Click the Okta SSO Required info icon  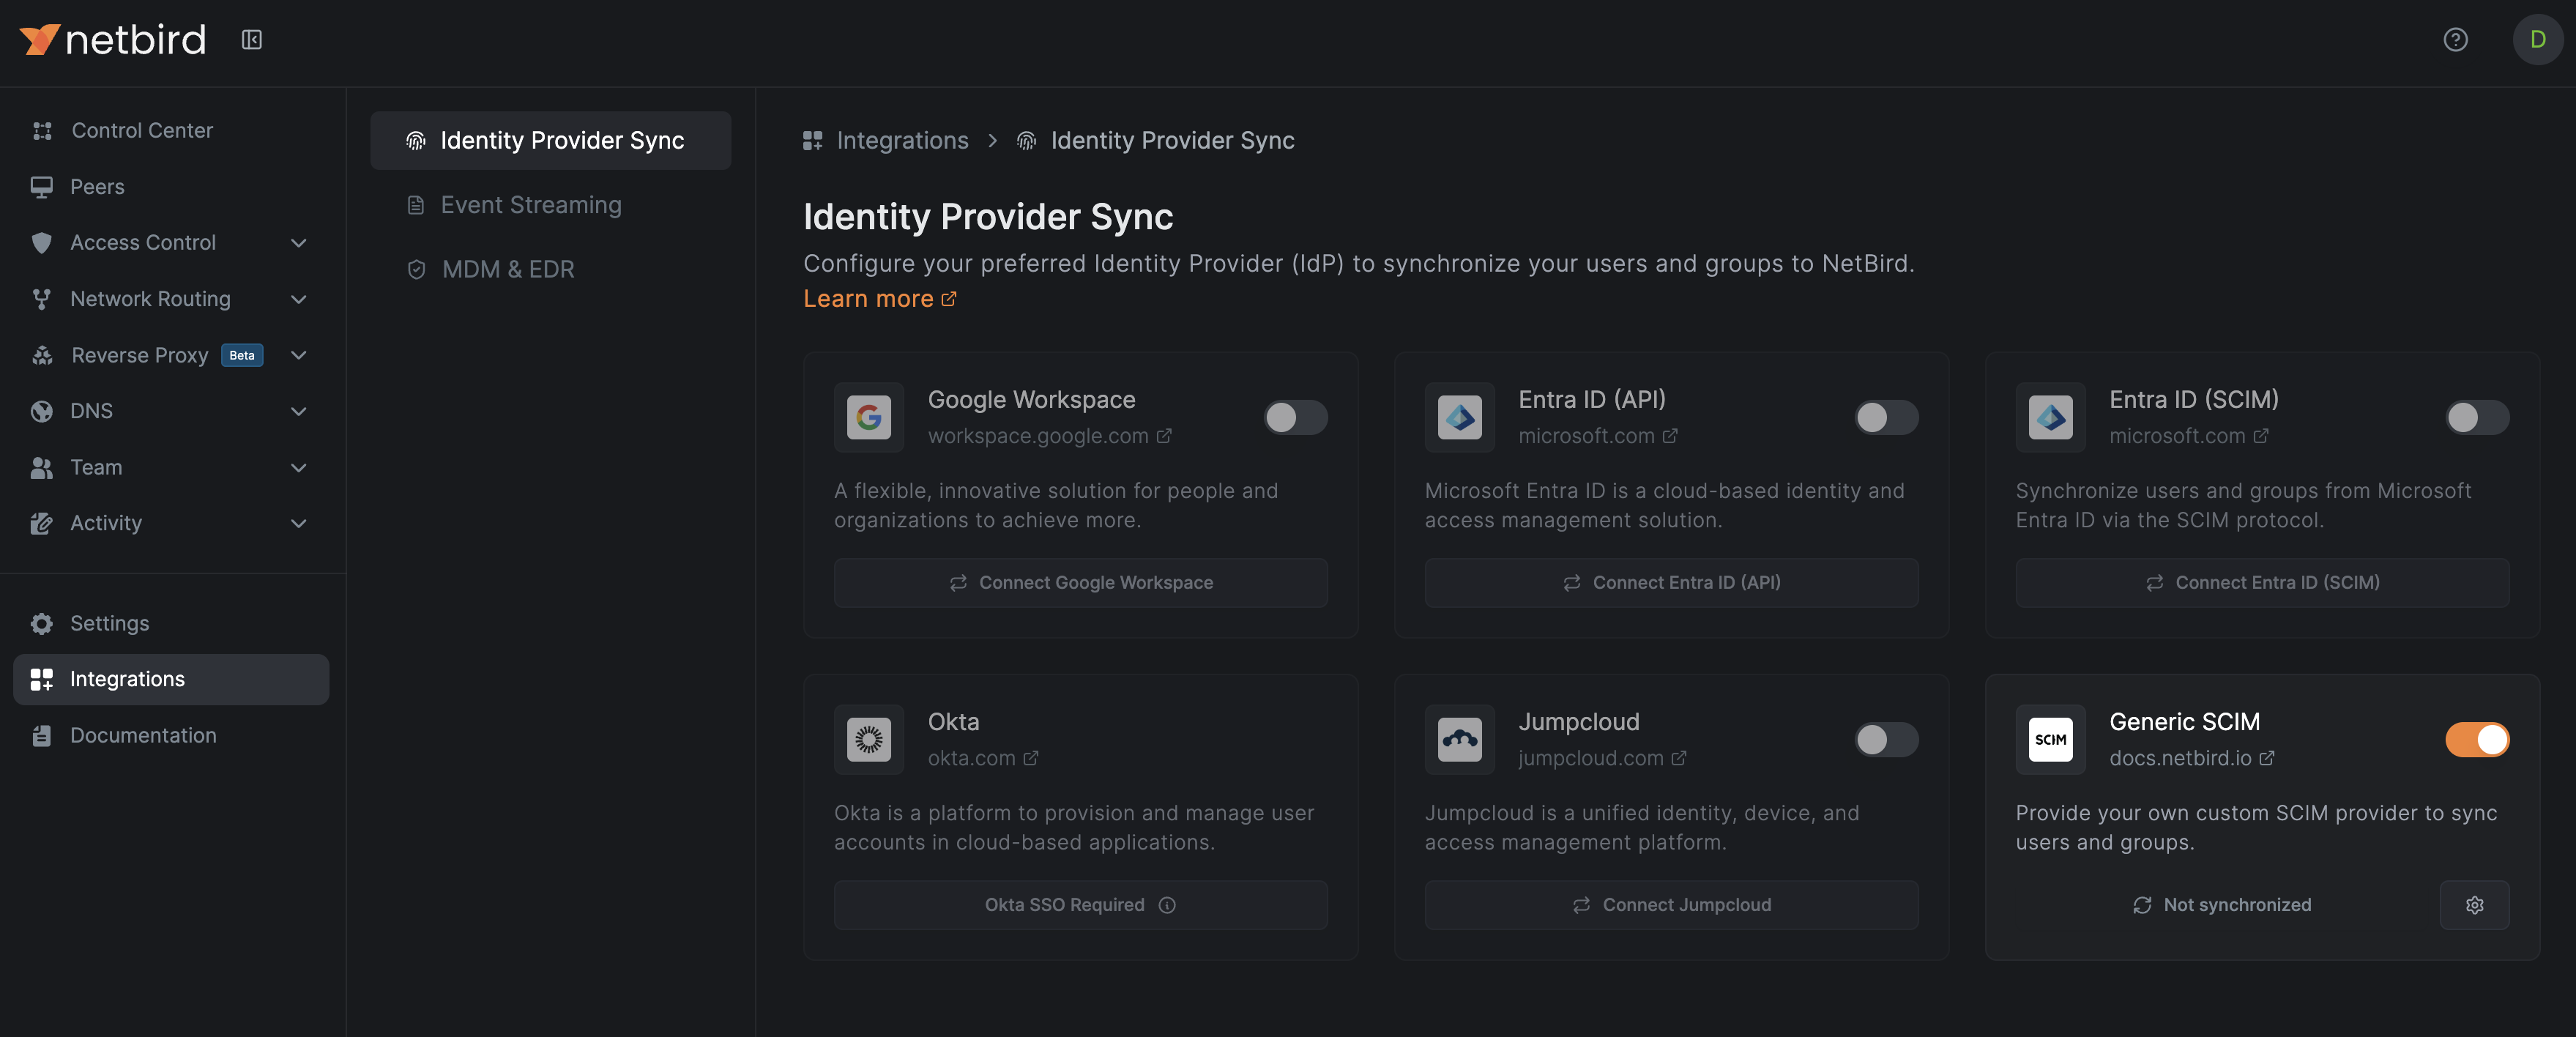point(1167,905)
